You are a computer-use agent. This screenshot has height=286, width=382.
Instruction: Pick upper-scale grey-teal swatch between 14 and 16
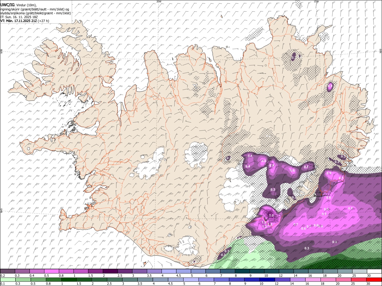point(301,271)
